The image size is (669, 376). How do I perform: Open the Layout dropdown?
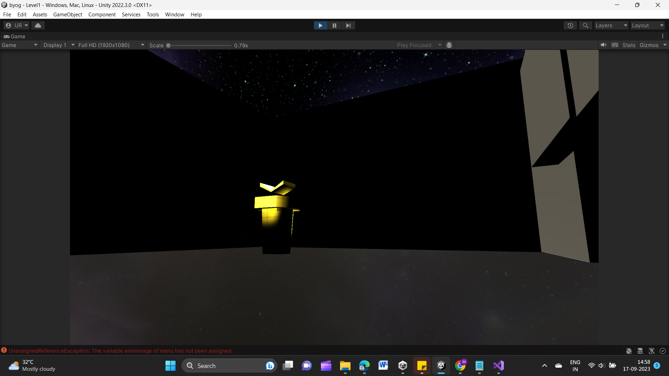648,25
